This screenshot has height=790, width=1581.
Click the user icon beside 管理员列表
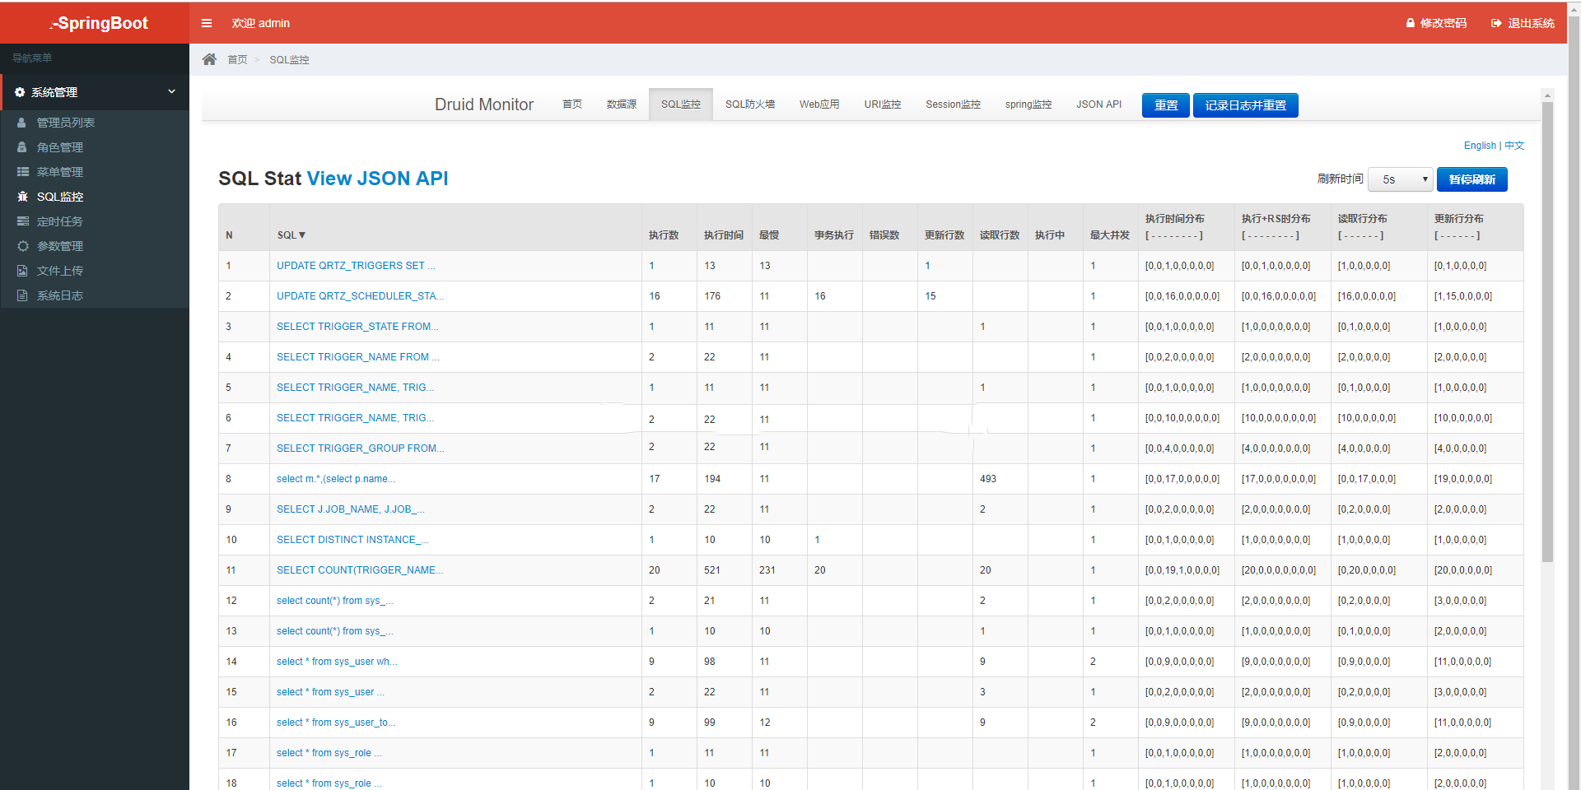coord(22,123)
